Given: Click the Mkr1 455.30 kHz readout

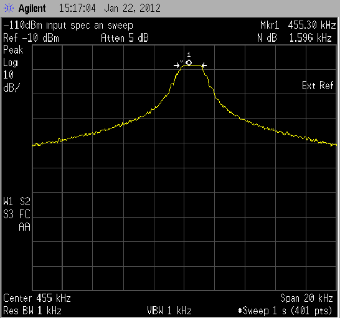Looking at the screenshot, I should point(298,25).
